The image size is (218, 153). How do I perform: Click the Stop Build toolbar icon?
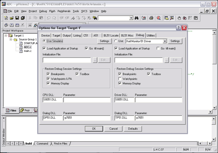pos(23,25)
